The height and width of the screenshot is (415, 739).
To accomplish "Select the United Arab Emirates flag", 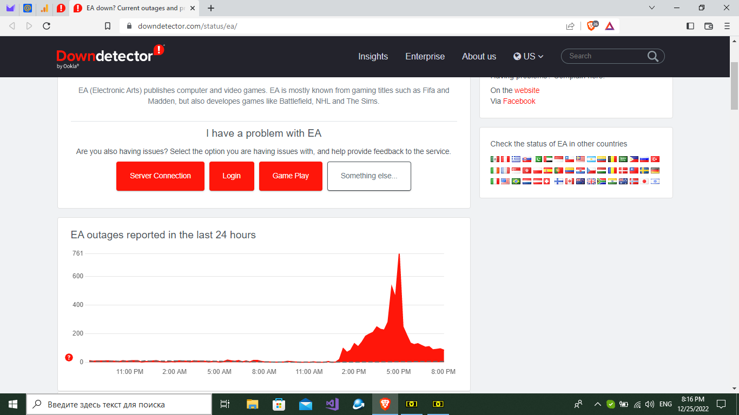I will (x=548, y=159).
